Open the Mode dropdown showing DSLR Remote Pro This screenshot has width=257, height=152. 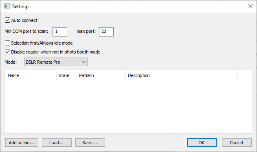coord(56,62)
